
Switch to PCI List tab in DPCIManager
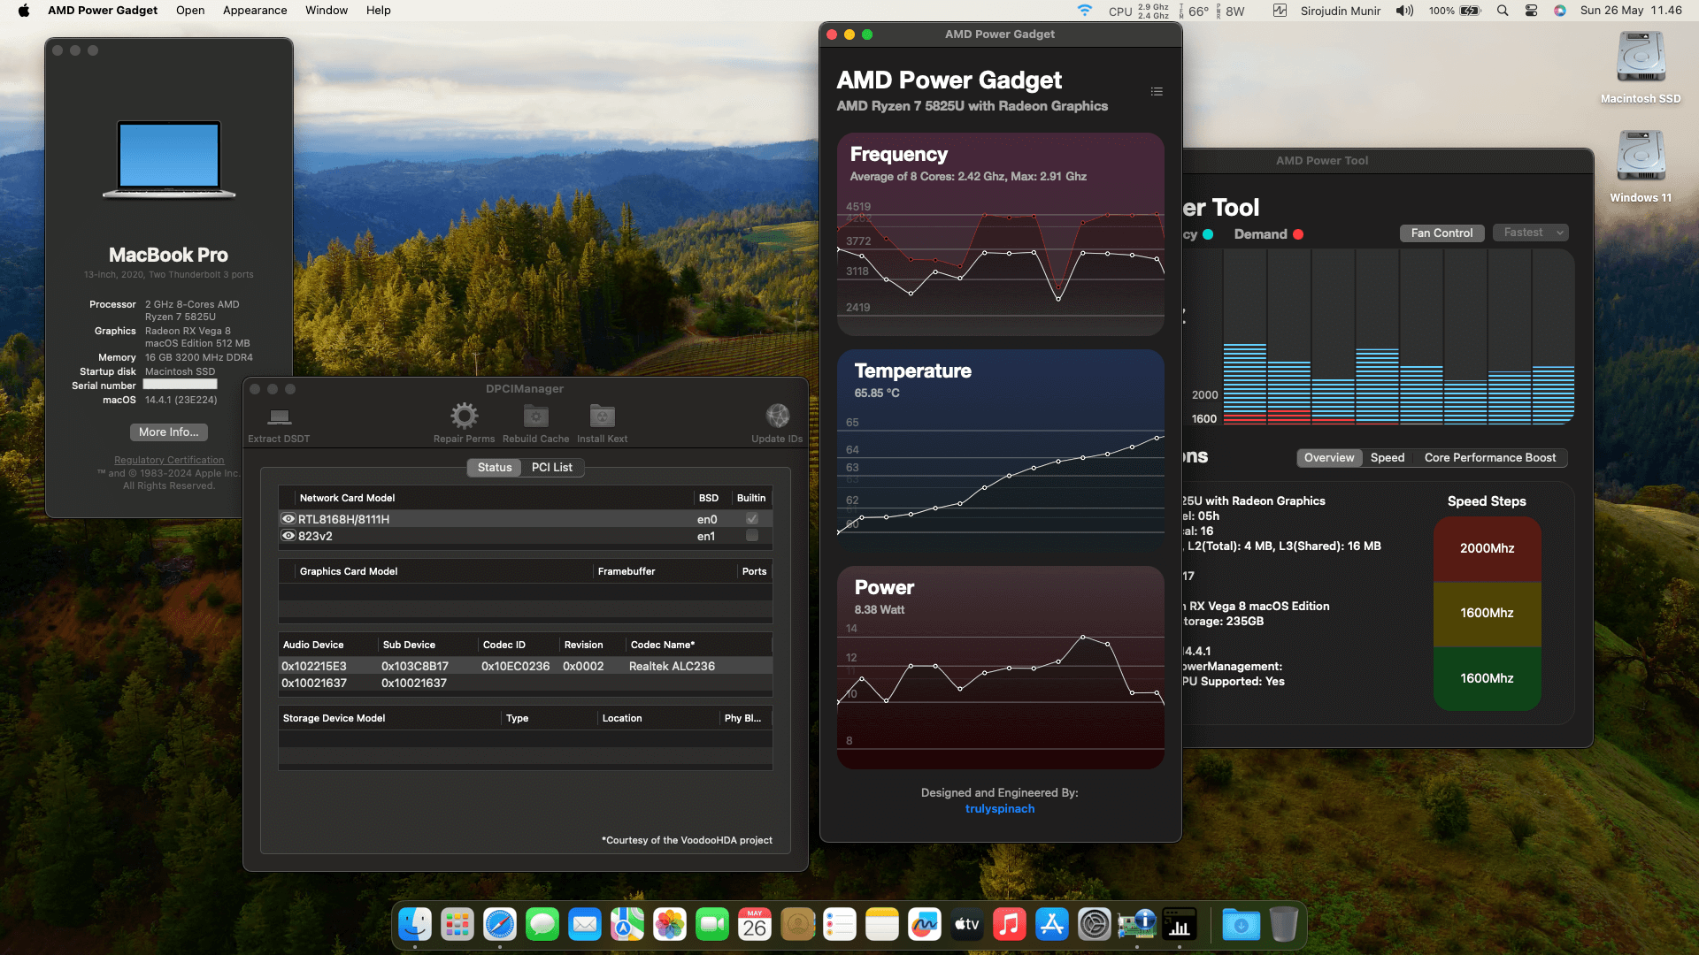(552, 468)
